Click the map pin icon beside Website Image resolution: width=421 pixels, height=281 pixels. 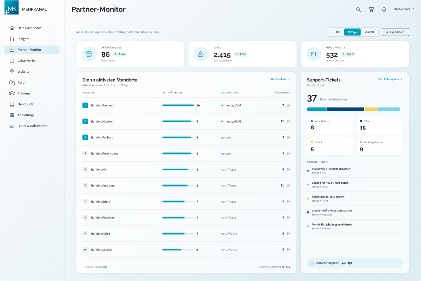[12, 72]
